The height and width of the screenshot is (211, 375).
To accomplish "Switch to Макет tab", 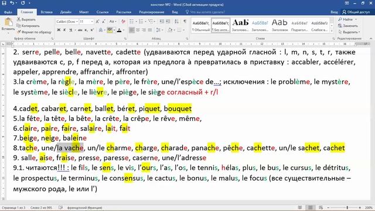I will point(84,12).
